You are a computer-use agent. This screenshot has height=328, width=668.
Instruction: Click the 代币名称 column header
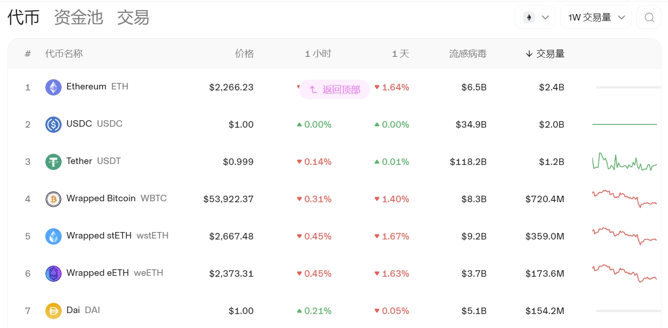click(64, 54)
